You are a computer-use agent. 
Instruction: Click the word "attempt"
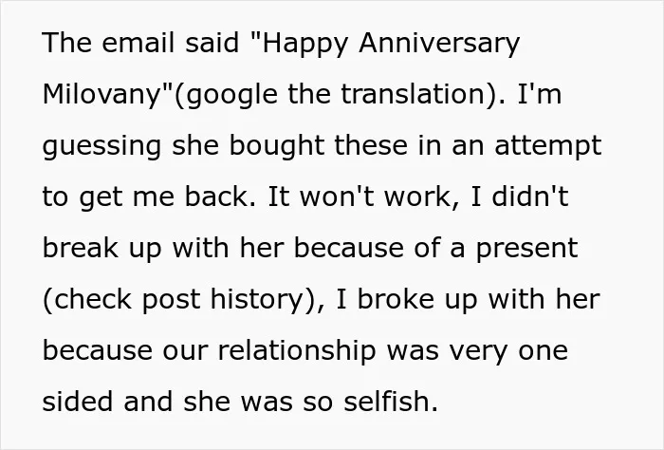tap(548, 146)
